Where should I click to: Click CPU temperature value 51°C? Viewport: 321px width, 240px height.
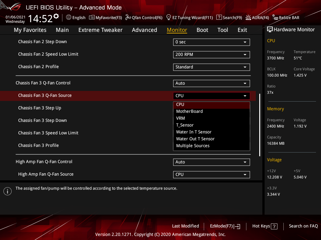coord(298,58)
